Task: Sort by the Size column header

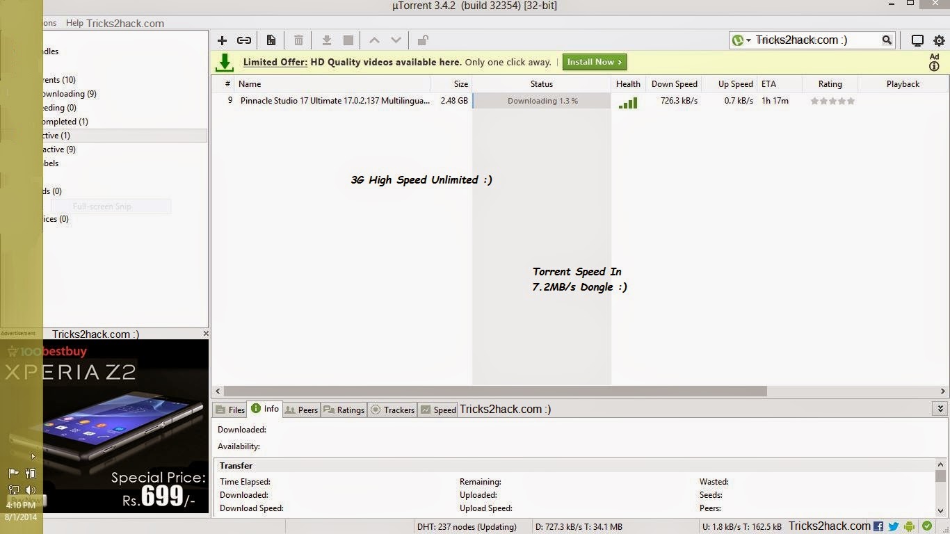Action: 451,84
